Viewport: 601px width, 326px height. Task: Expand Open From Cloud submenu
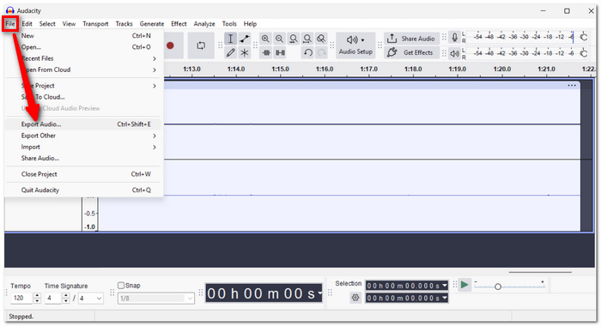coord(83,69)
